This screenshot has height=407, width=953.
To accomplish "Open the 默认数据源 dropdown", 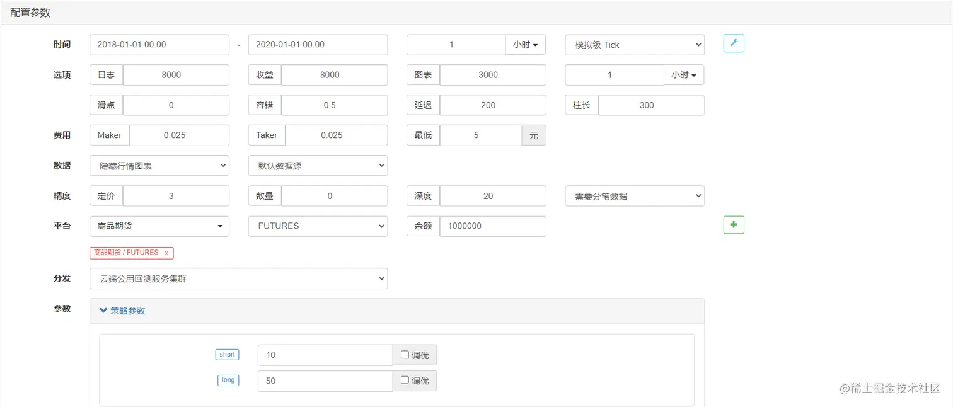I will pos(318,166).
